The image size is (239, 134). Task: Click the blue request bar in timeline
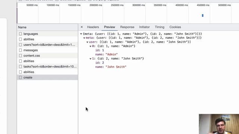pyautogui.click(x=202, y=15)
